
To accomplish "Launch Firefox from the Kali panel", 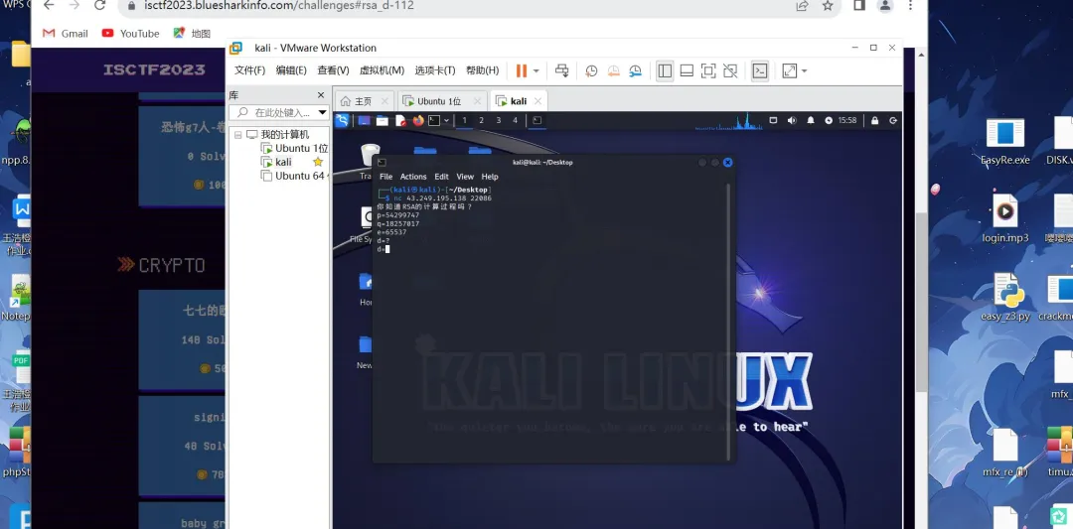I will pyautogui.click(x=418, y=120).
